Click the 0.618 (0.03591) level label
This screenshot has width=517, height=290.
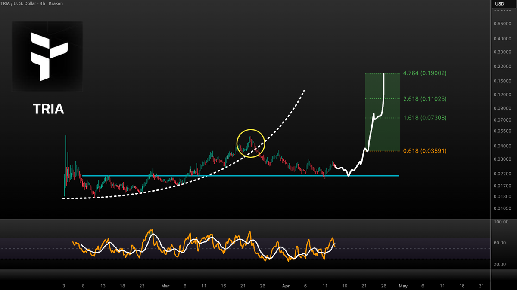pyautogui.click(x=424, y=151)
